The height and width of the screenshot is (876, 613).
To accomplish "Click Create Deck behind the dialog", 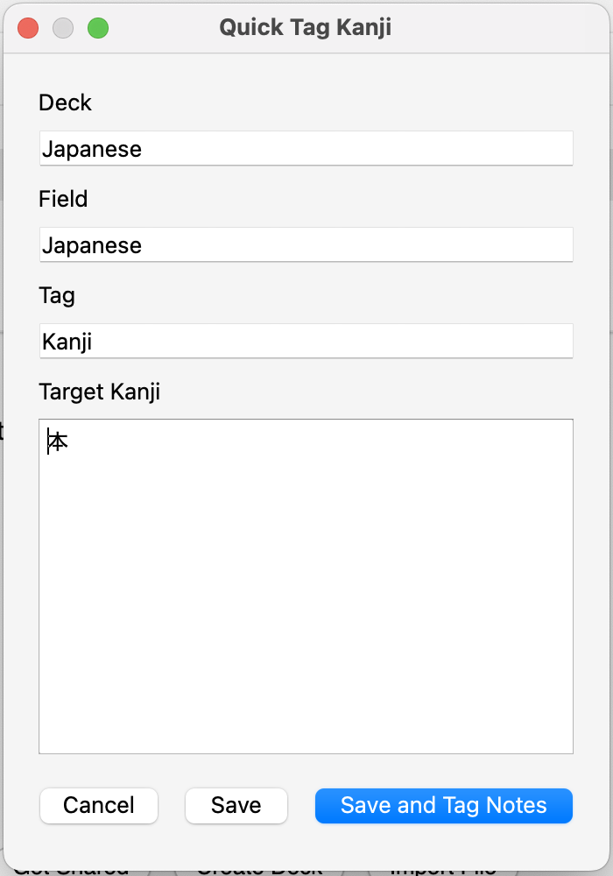I will (x=259, y=869).
